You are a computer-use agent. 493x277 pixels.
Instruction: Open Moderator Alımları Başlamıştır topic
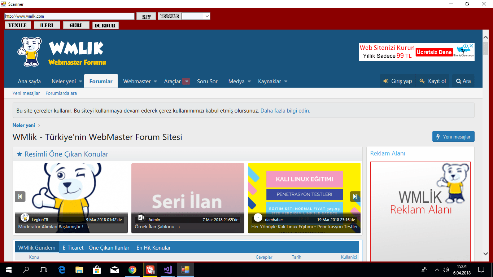tap(54, 227)
